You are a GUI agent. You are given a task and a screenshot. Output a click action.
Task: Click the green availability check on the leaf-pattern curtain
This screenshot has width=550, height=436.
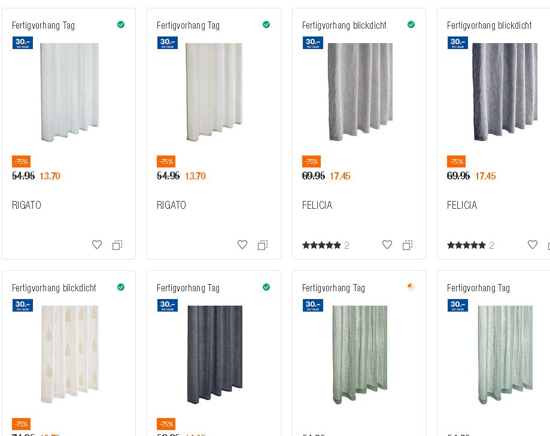tap(121, 287)
